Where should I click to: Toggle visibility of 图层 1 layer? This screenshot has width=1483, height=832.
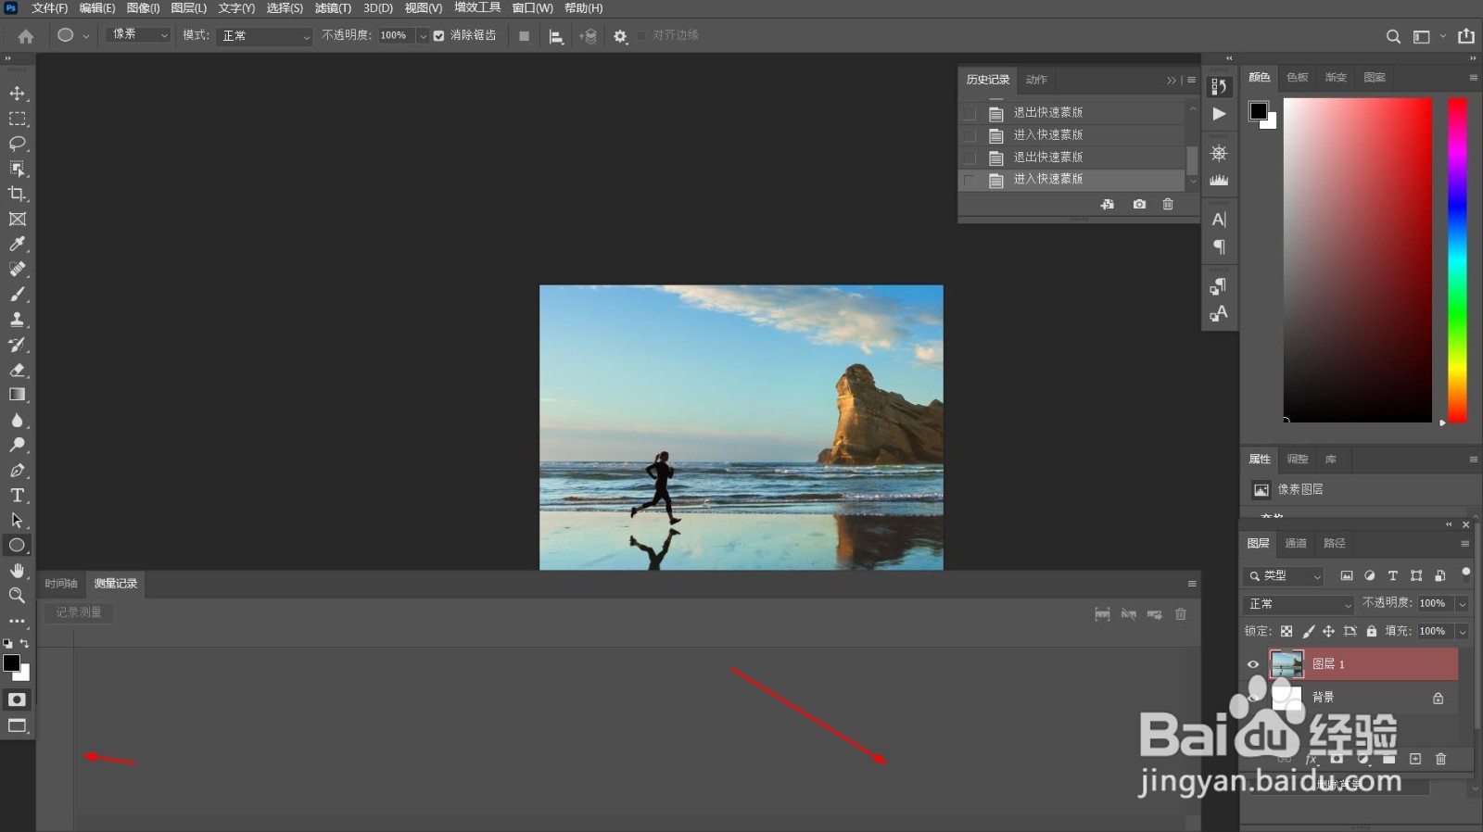click(1253, 664)
